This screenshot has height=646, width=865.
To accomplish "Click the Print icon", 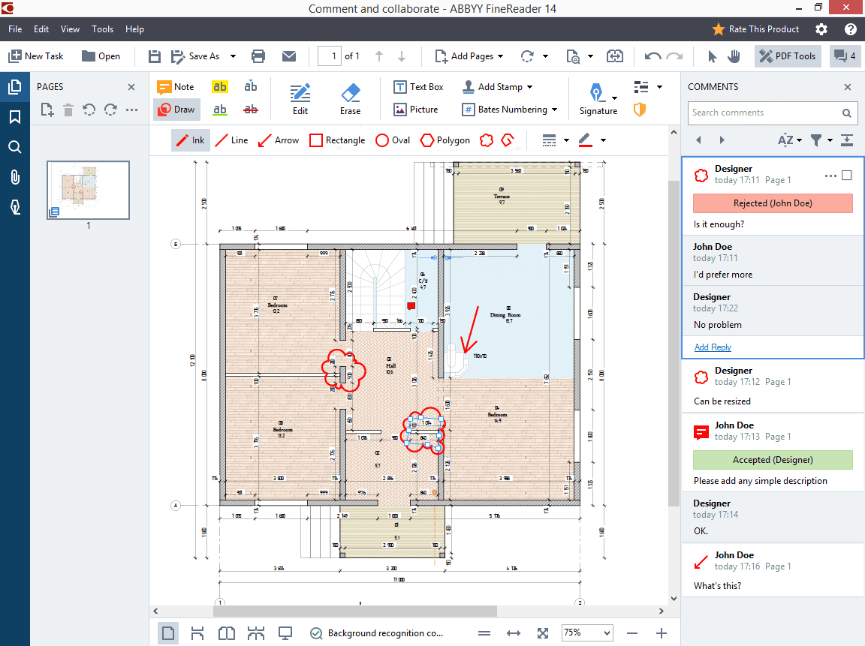I will [258, 56].
